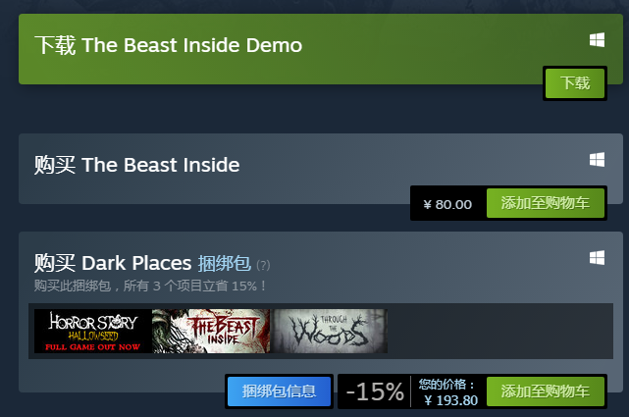Screen dimensions: 629x417
Task: Add The Beast Inside to cart
Action: click(x=546, y=203)
